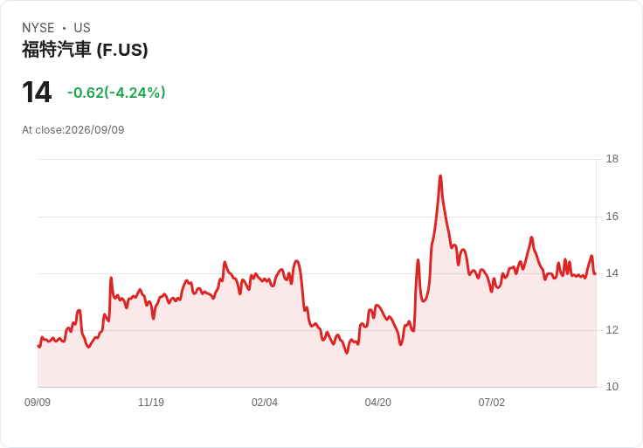The height and width of the screenshot is (448, 643).
Task: Click the starting data point above 09/09
Action: point(38,346)
